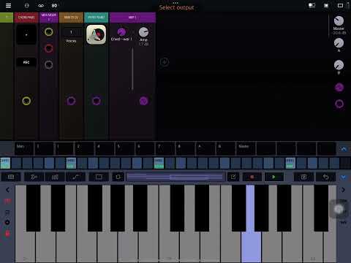Tap the highlighted blue piano key
Image resolution: width=351 pixels, height=263 pixels.
(252, 246)
